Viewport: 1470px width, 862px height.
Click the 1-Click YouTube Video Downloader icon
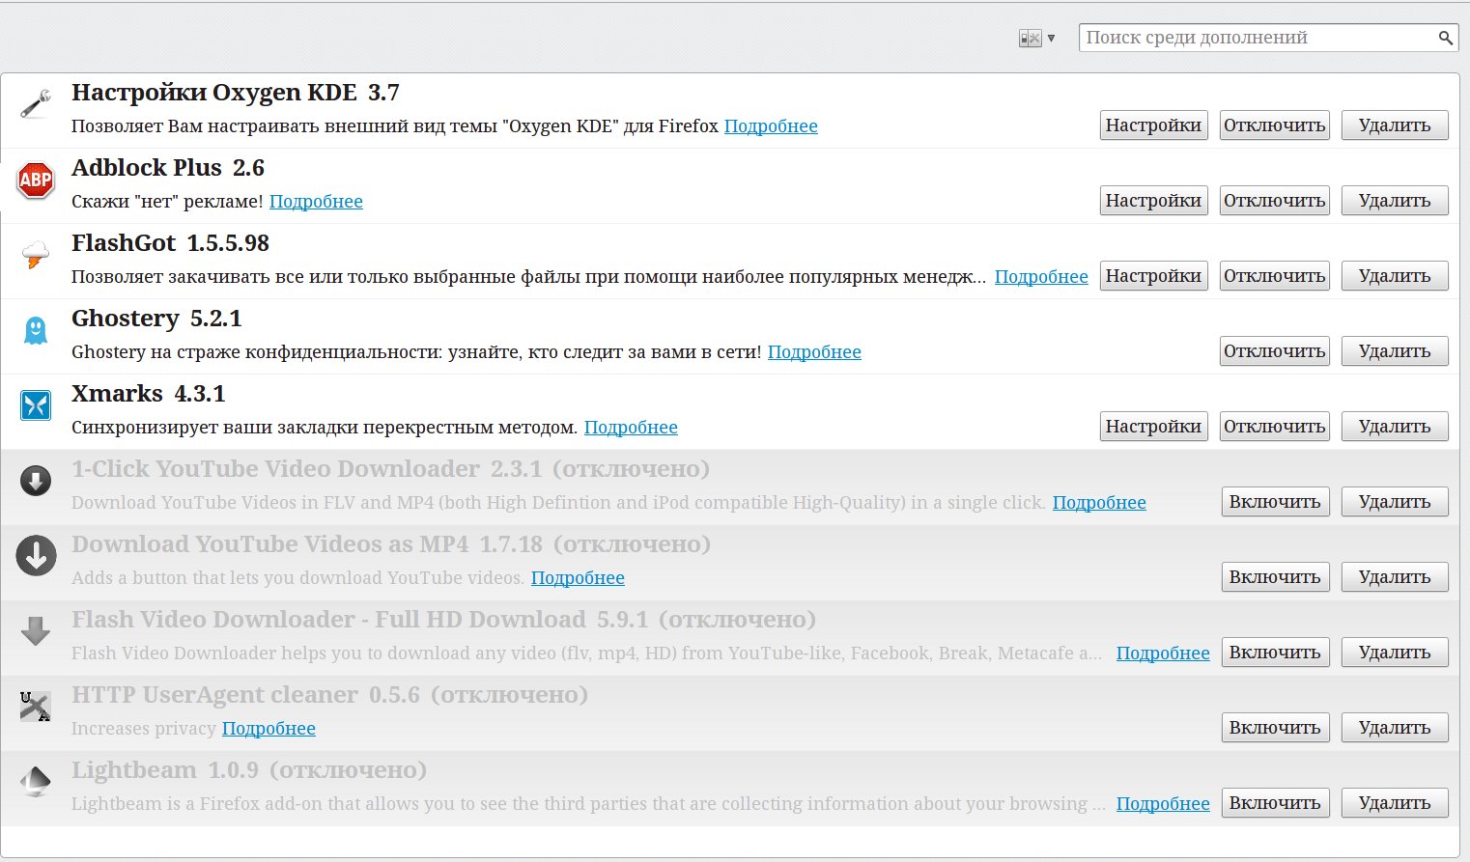point(36,481)
